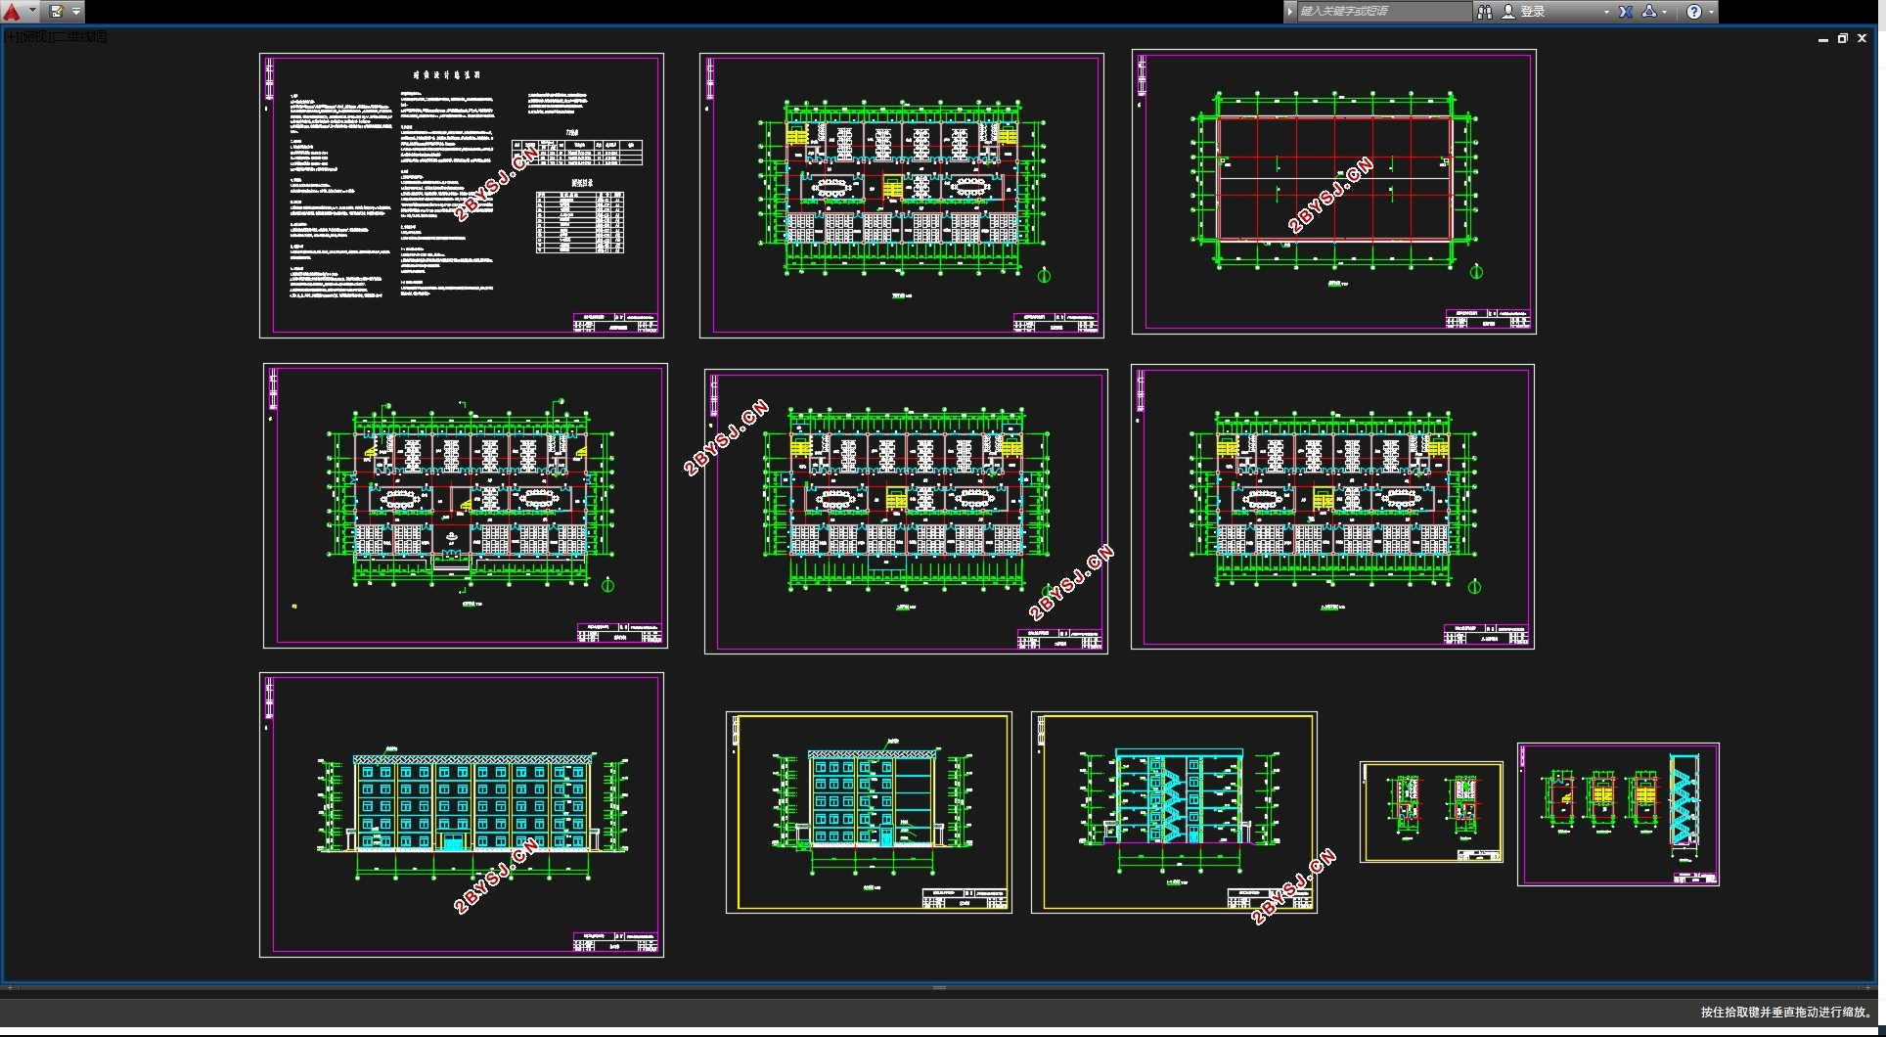Select the yellow-framed side elevation sheet

pos(869,813)
